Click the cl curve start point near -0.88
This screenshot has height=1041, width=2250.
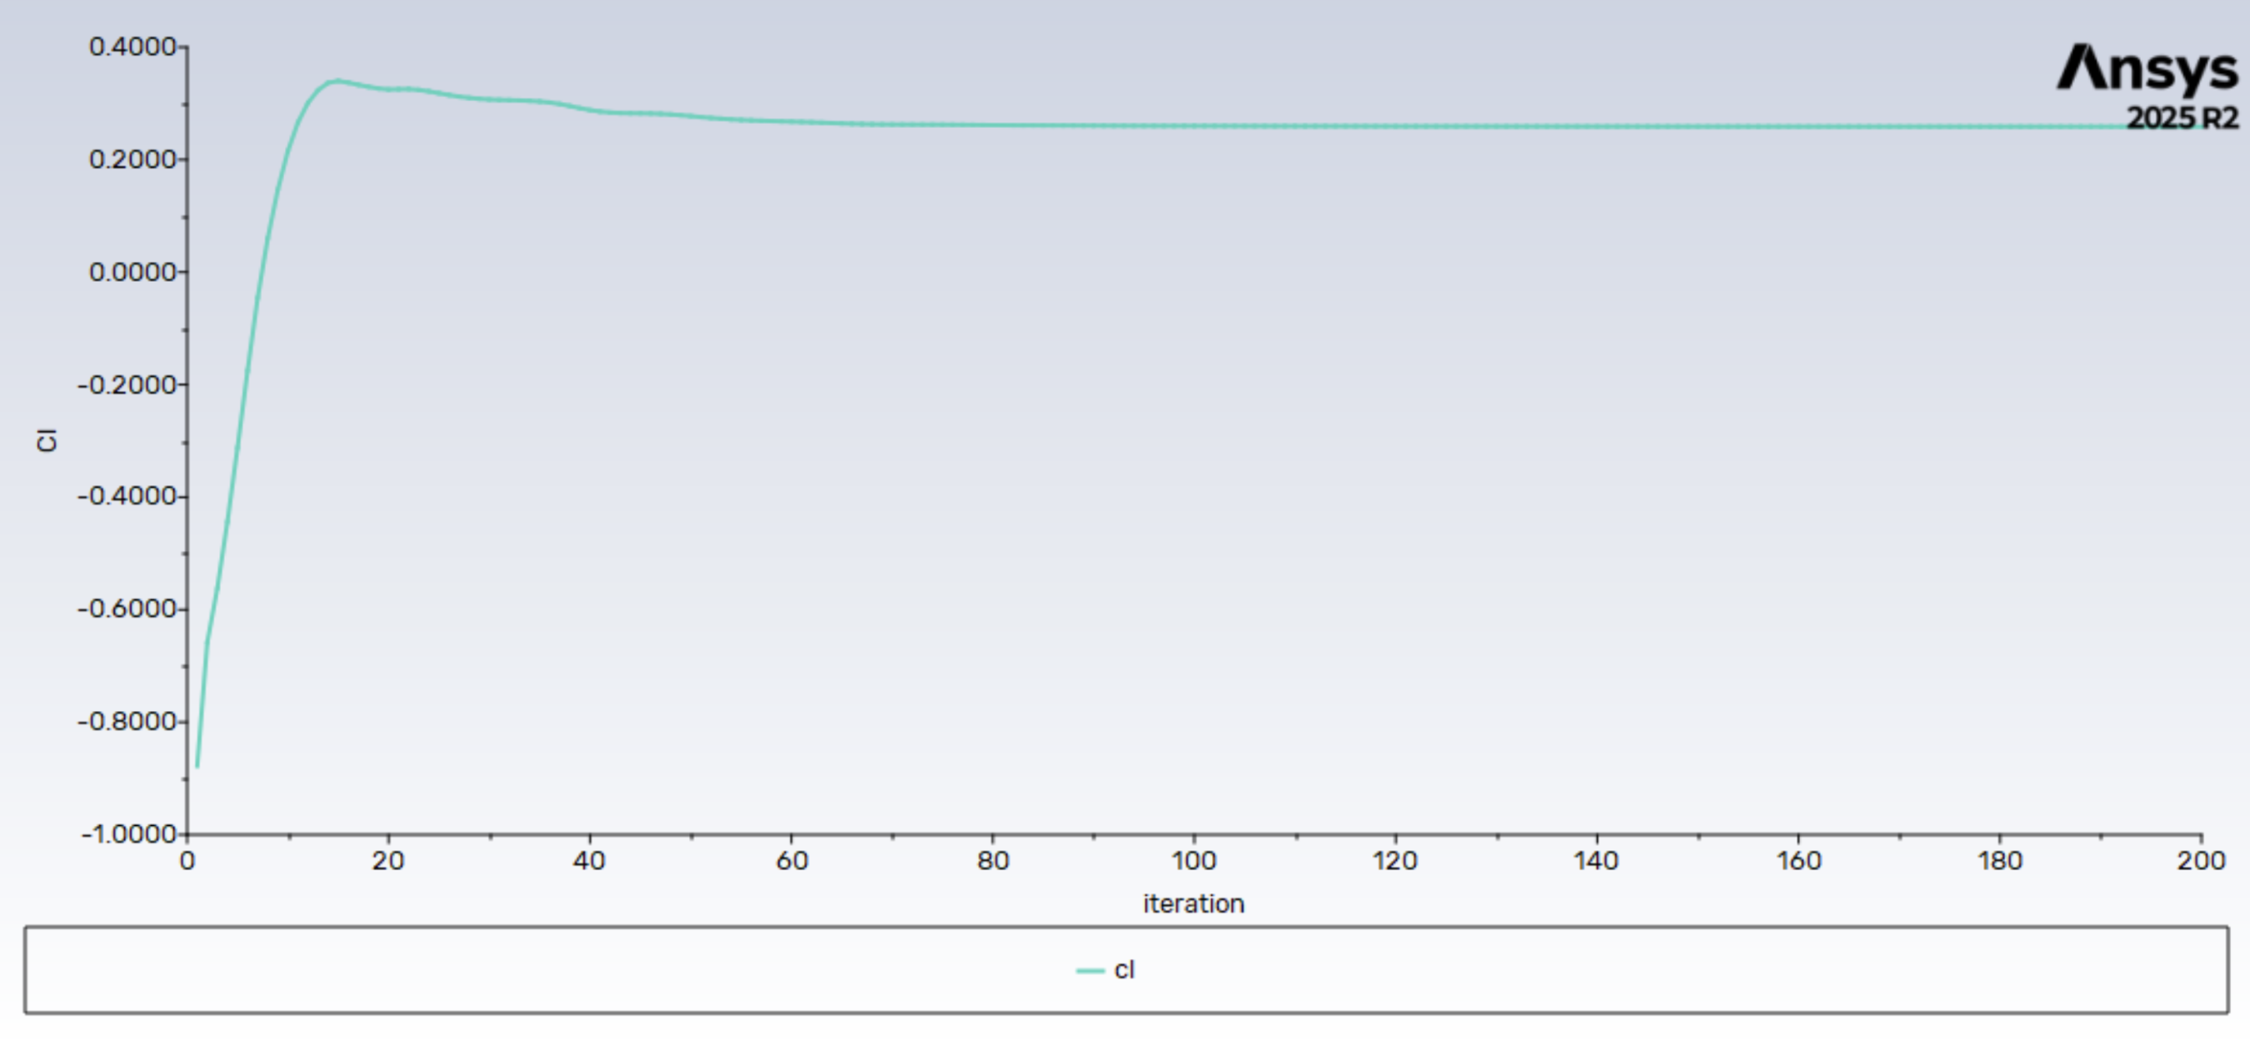tap(197, 767)
